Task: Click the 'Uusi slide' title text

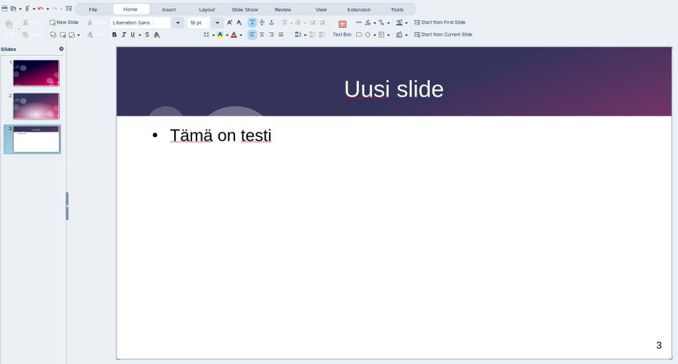Action: (393, 89)
